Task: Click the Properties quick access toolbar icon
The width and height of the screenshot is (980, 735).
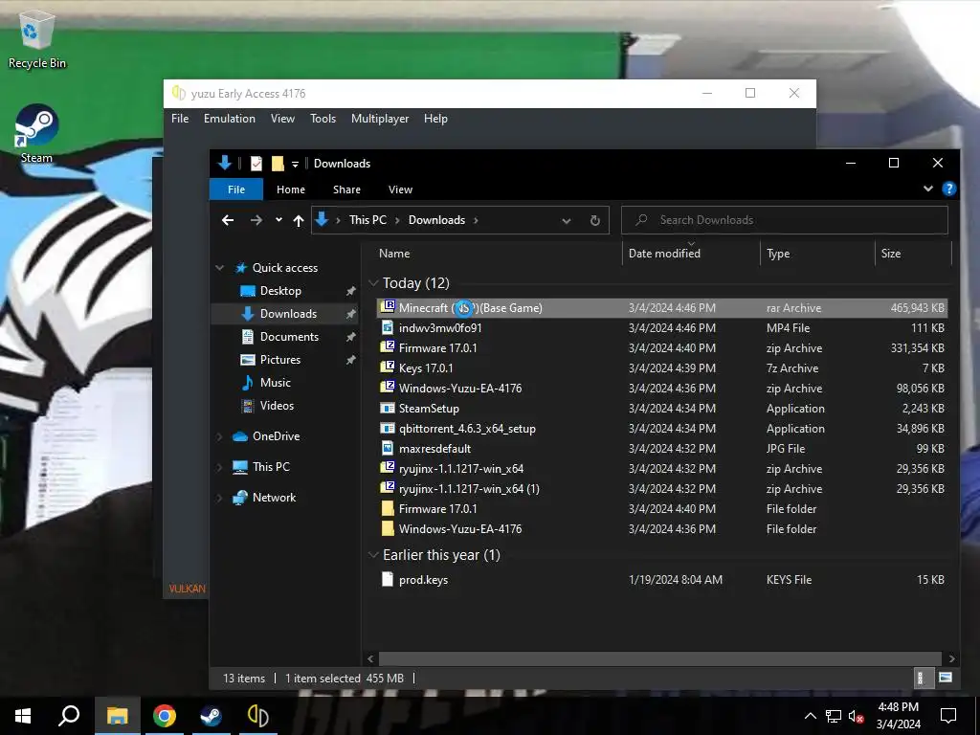Action: click(256, 164)
